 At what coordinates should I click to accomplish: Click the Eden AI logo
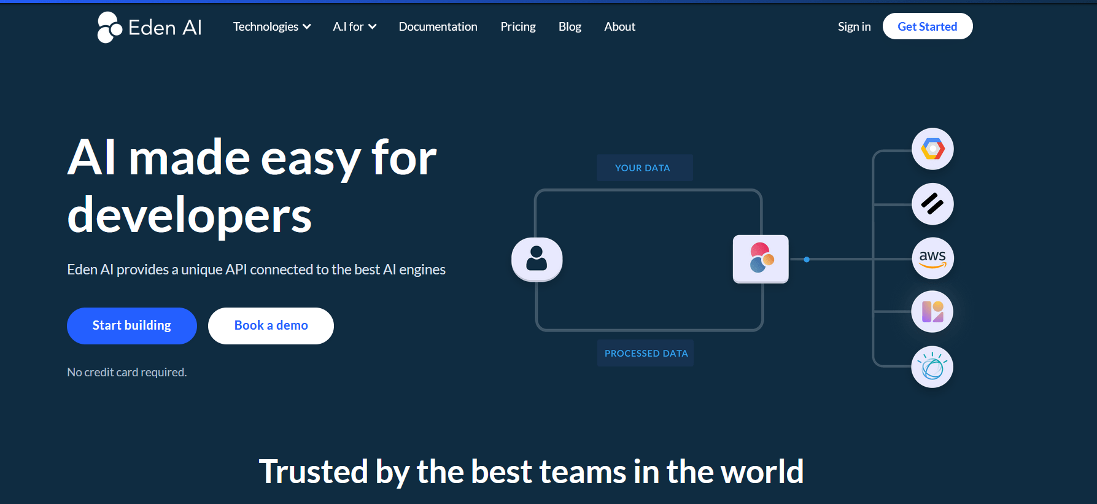point(149,27)
